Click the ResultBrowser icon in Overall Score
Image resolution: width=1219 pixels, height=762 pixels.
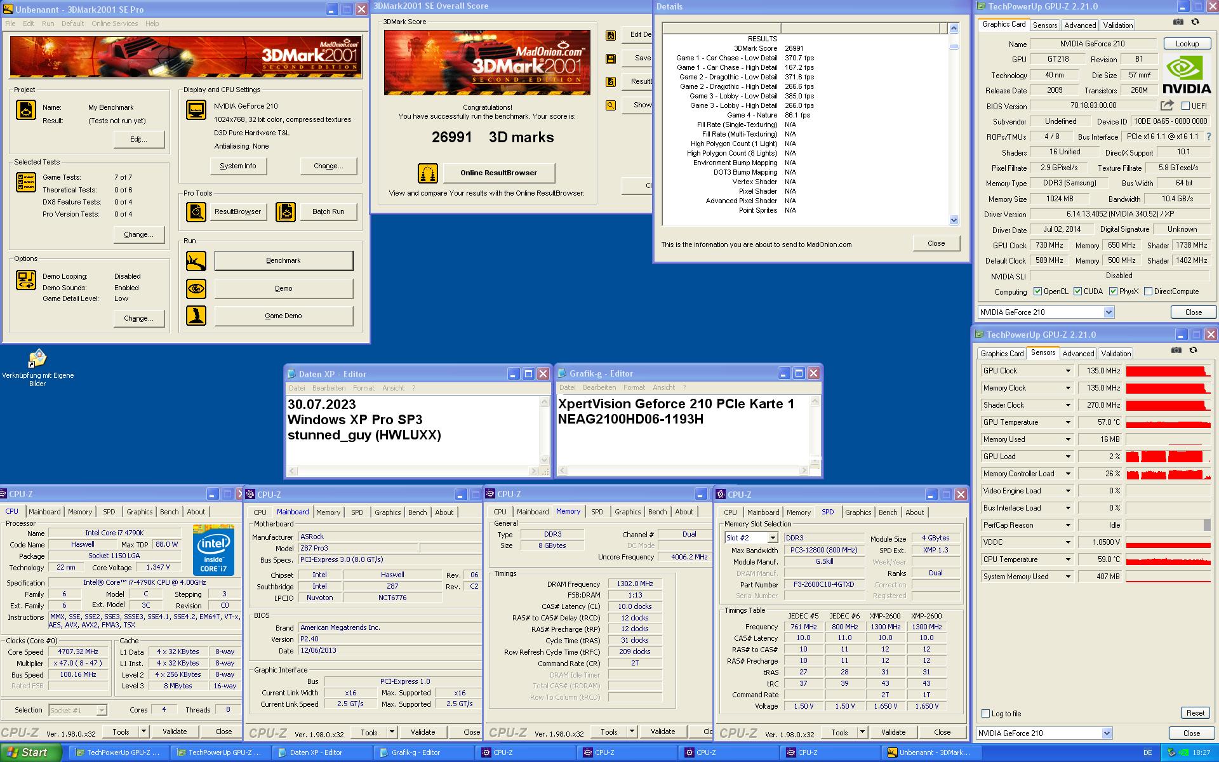click(x=611, y=82)
